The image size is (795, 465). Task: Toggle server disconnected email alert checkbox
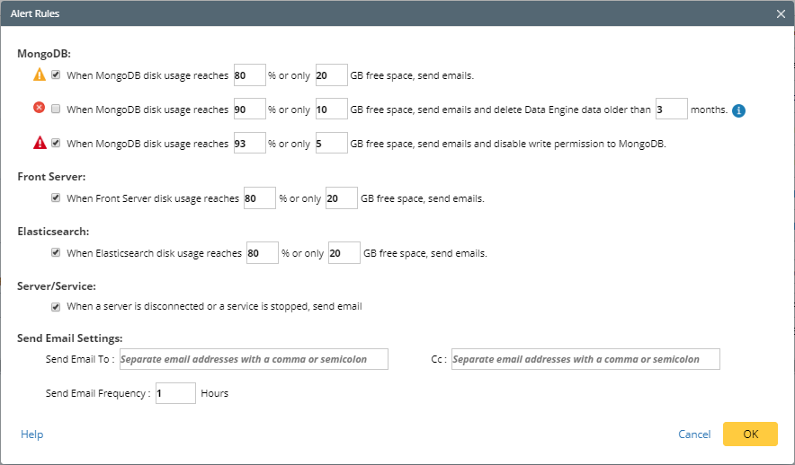pyautogui.click(x=56, y=306)
